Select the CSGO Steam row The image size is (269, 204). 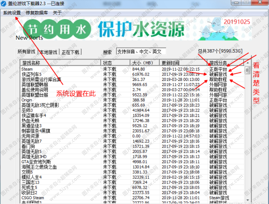(x=132, y=198)
